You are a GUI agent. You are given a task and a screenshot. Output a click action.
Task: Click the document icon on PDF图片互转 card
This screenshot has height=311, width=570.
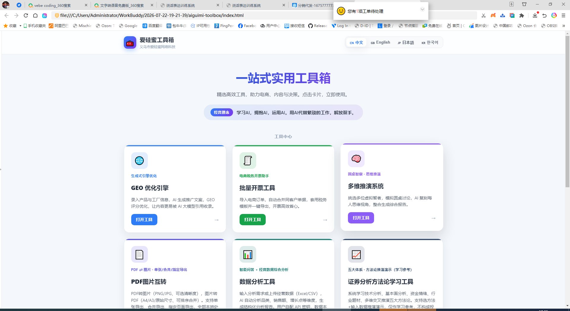click(x=139, y=254)
